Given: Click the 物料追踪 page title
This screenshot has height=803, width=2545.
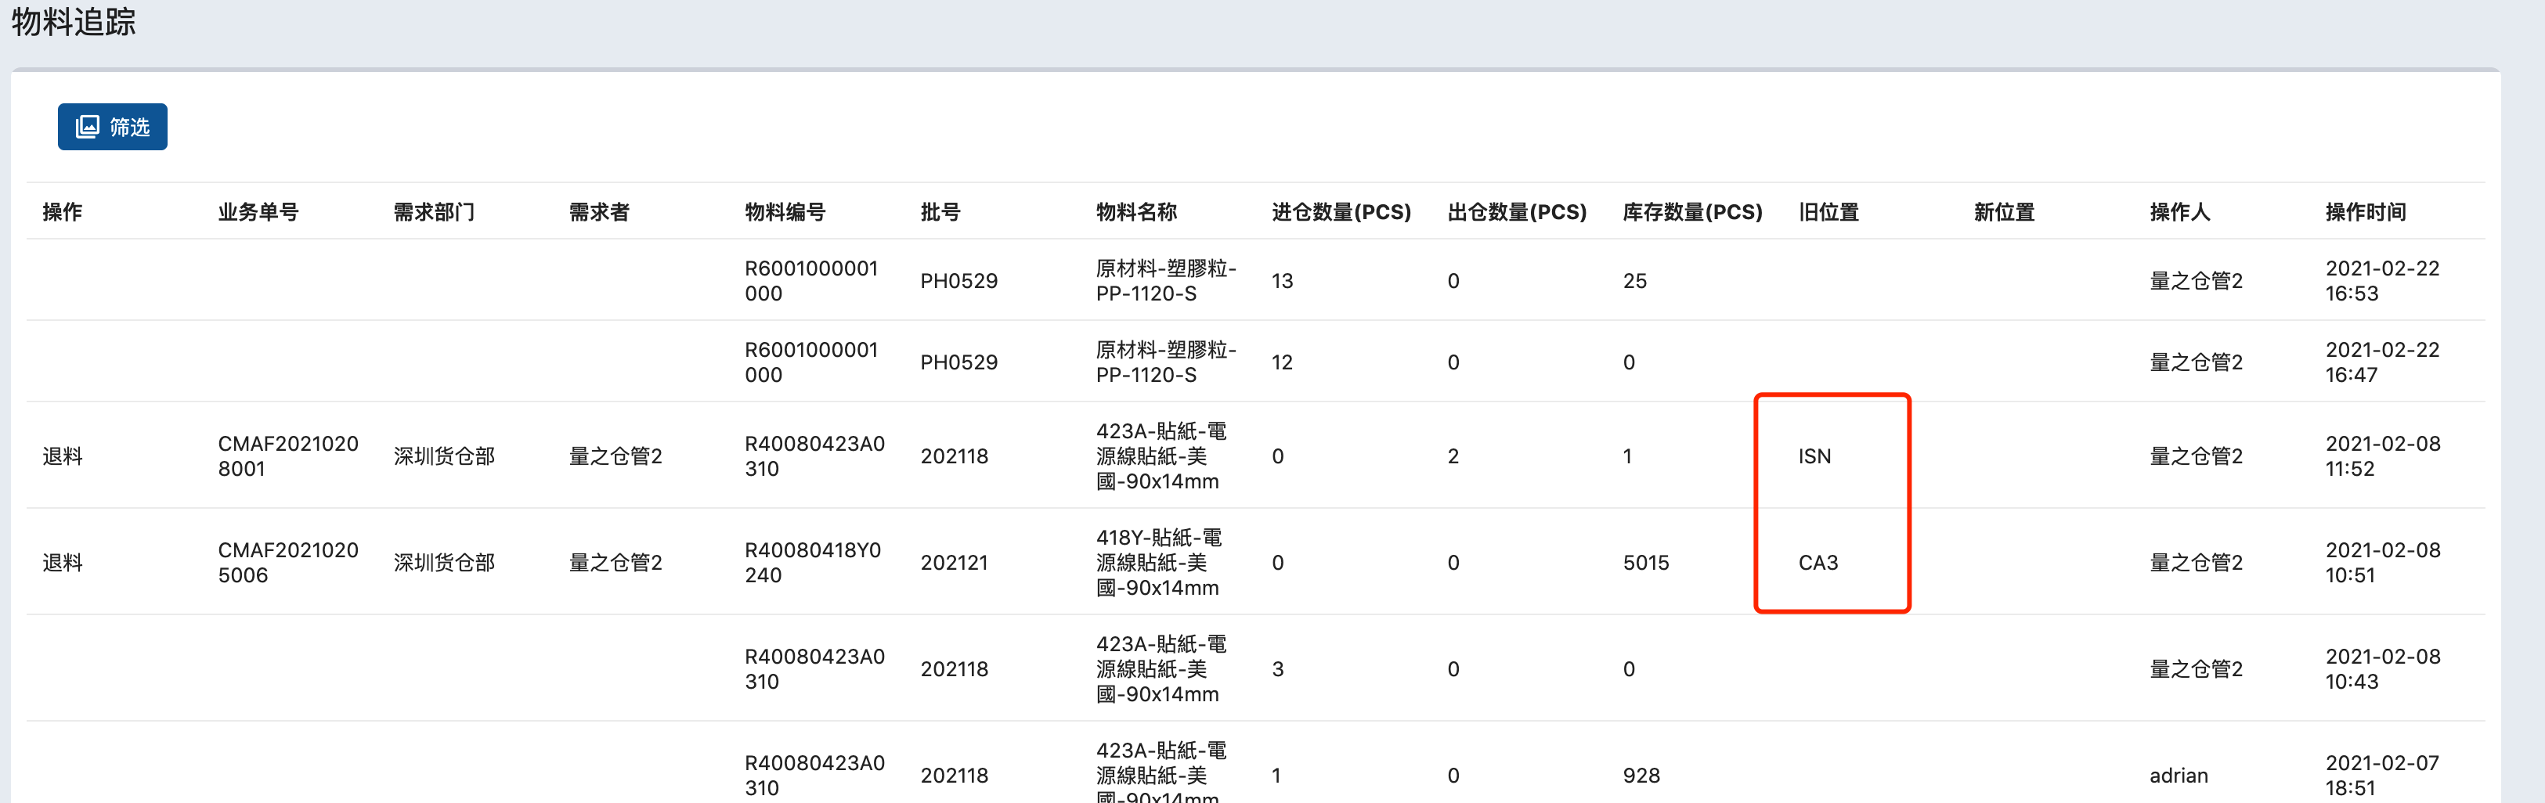Looking at the screenshot, I should (x=73, y=22).
